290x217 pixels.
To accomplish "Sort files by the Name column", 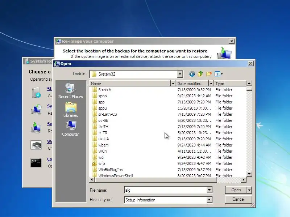I will (x=130, y=84).
